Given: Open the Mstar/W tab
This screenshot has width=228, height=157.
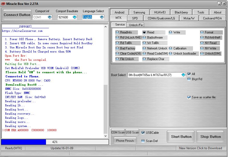Looking at the screenshot, I should tap(189, 18).
